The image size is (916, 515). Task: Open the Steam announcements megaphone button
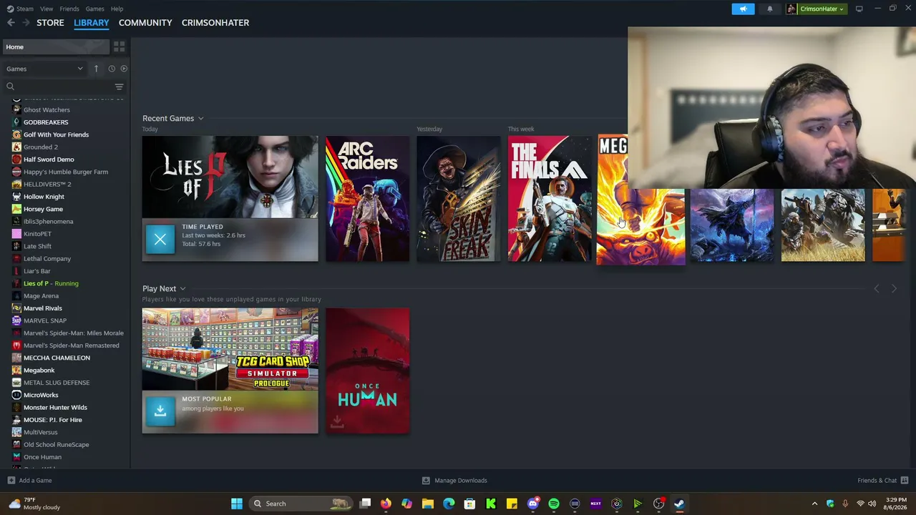(x=743, y=9)
